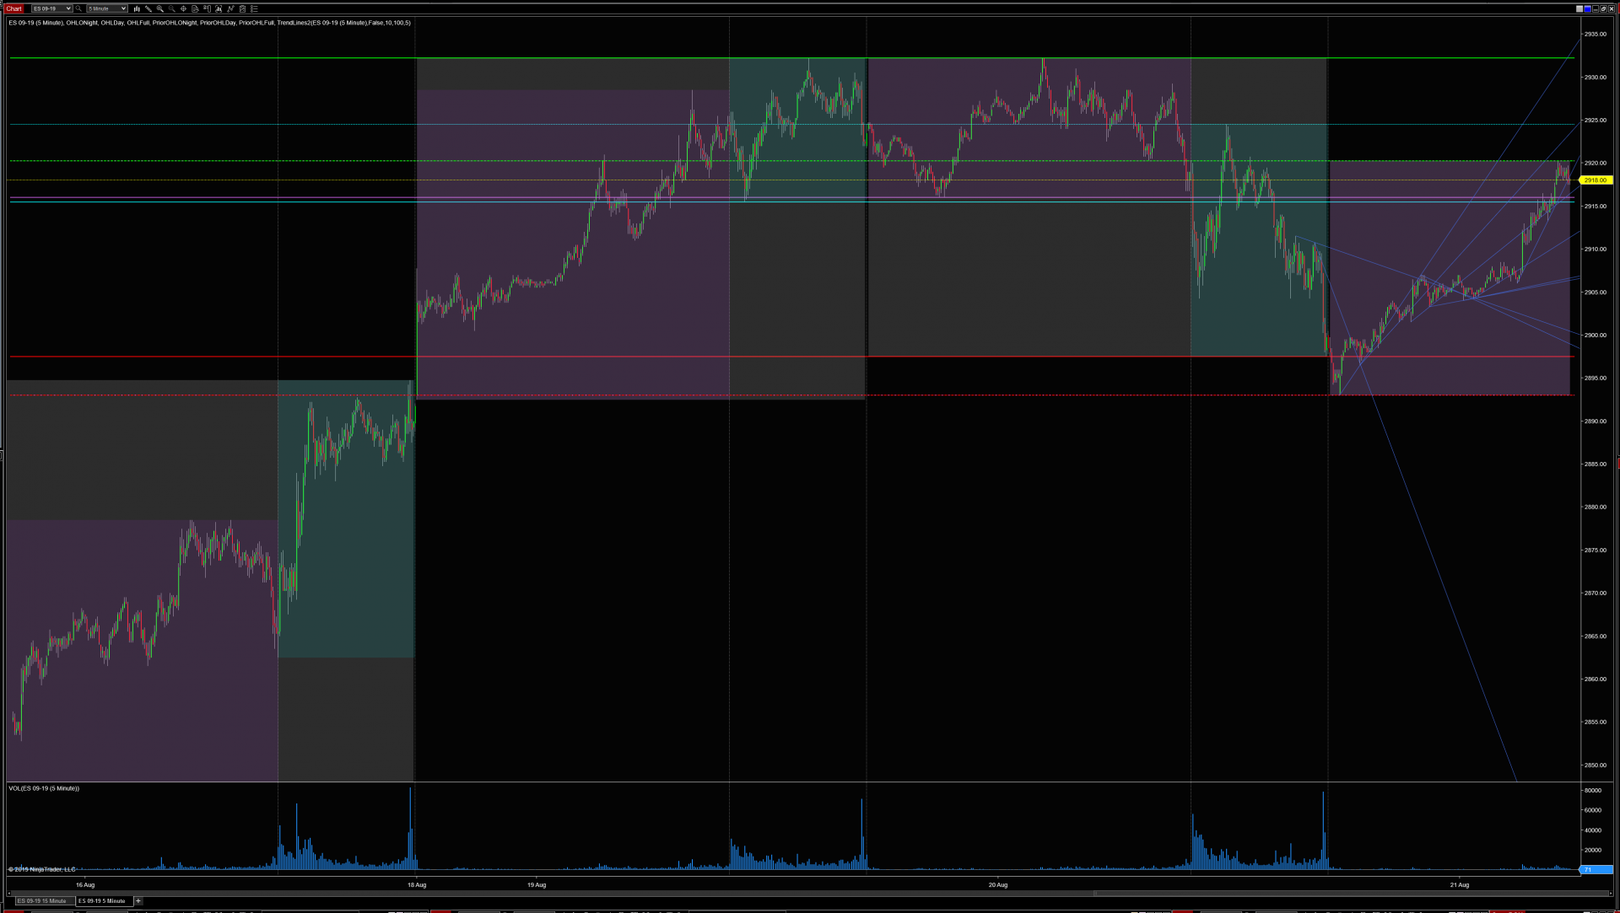Click the horizontal scrollbar left arrow
The width and height of the screenshot is (1620, 913).
10,893
